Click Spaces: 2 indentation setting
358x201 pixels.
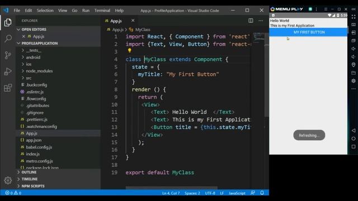click(192, 193)
